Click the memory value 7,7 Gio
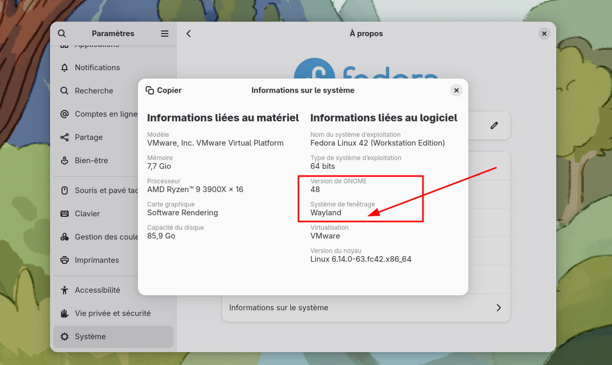Screen dimensions: 612x365 [159, 166]
